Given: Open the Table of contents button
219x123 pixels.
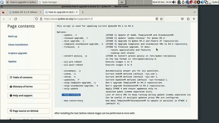Looking at the screenshot, I should 28,78.
